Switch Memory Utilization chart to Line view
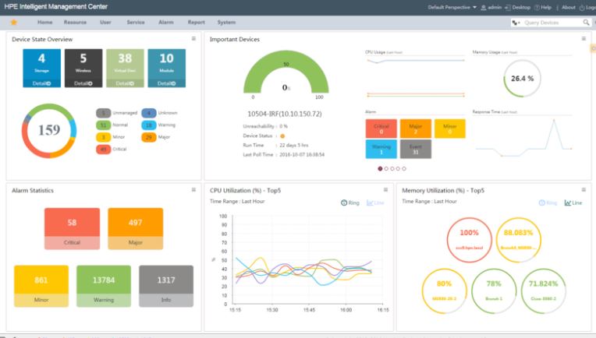The height and width of the screenshot is (338, 596). (573, 203)
